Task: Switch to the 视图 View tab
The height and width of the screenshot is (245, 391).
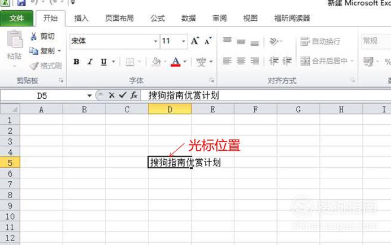Action: (250, 18)
